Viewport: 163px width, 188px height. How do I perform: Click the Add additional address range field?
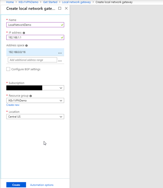tap(32, 60)
